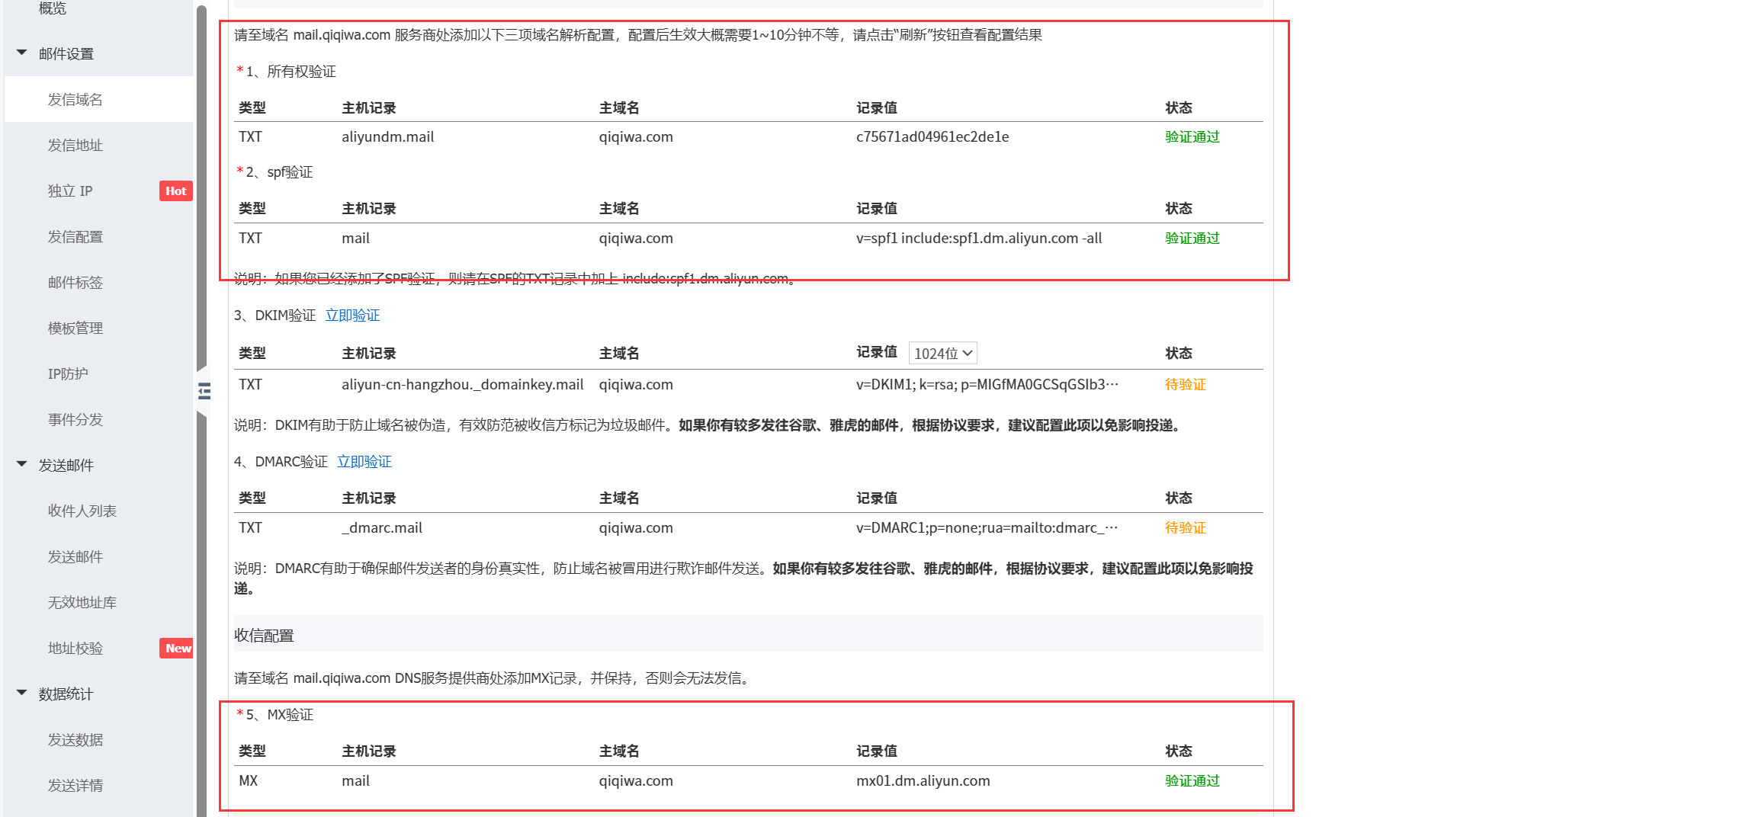
Task: Click 立即验证 next to DMARC验证
Action: (364, 461)
